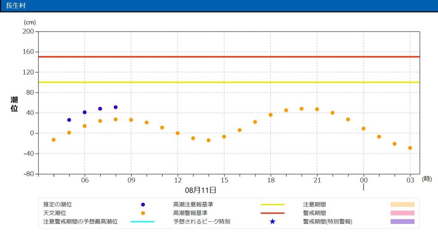Select the last orange tide dot at 03時

[x=410, y=148]
